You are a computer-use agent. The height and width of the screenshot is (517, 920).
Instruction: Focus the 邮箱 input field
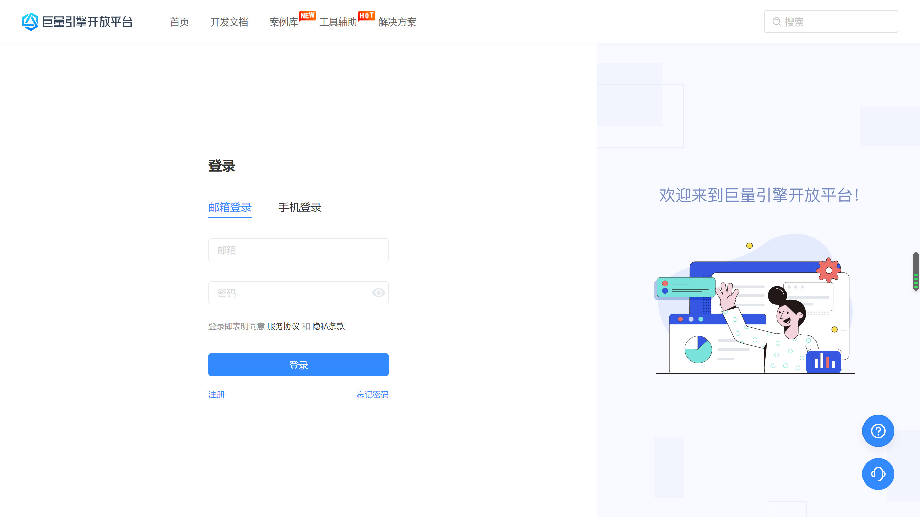[299, 250]
